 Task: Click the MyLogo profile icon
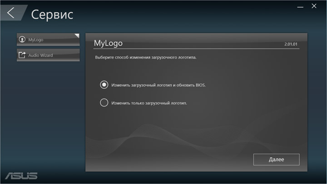coord(22,40)
